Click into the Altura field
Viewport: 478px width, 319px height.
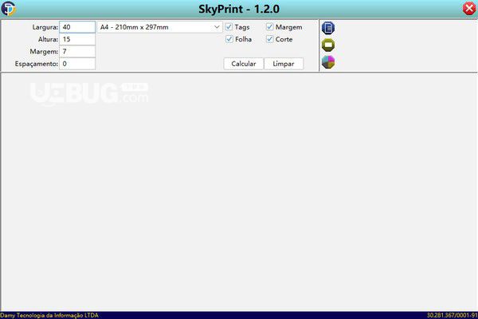[x=77, y=39]
